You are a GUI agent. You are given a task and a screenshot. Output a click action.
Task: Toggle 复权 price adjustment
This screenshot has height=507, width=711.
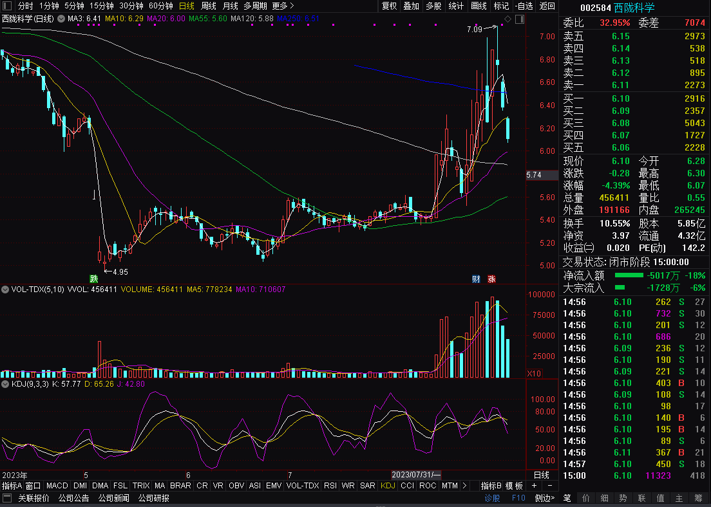pos(390,6)
